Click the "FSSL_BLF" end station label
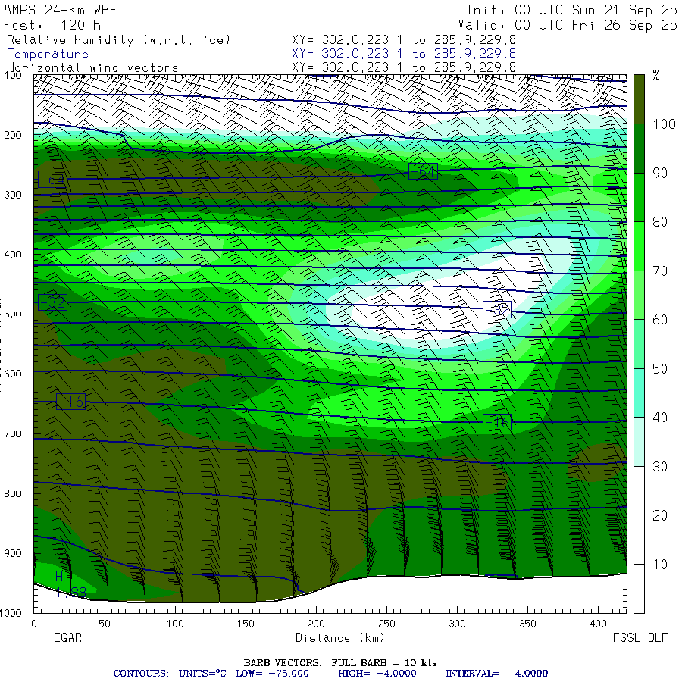Image resolution: width=682 pixels, height=682 pixels. pyautogui.click(x=640, y=637)
